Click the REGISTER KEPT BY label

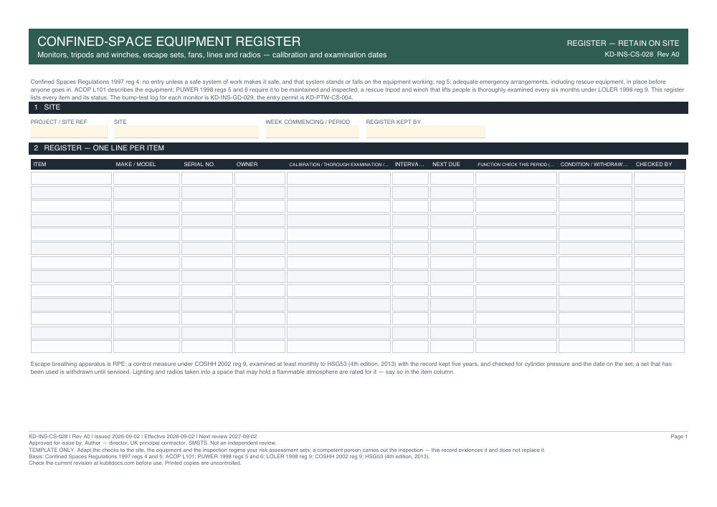coord(393,122)
